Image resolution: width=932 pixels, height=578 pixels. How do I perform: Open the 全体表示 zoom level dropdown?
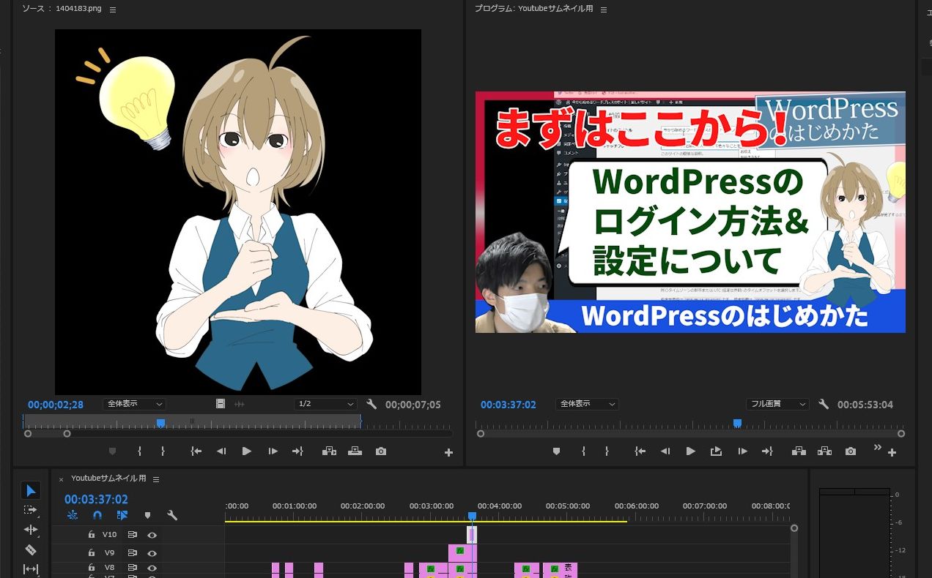[x=134, y=404]
